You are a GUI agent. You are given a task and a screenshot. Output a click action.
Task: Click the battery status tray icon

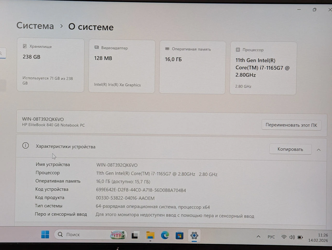(300, 237)
